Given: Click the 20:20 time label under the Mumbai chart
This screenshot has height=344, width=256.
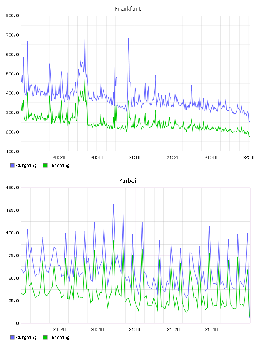Looking at the screenshot, I should click(59, 330).
